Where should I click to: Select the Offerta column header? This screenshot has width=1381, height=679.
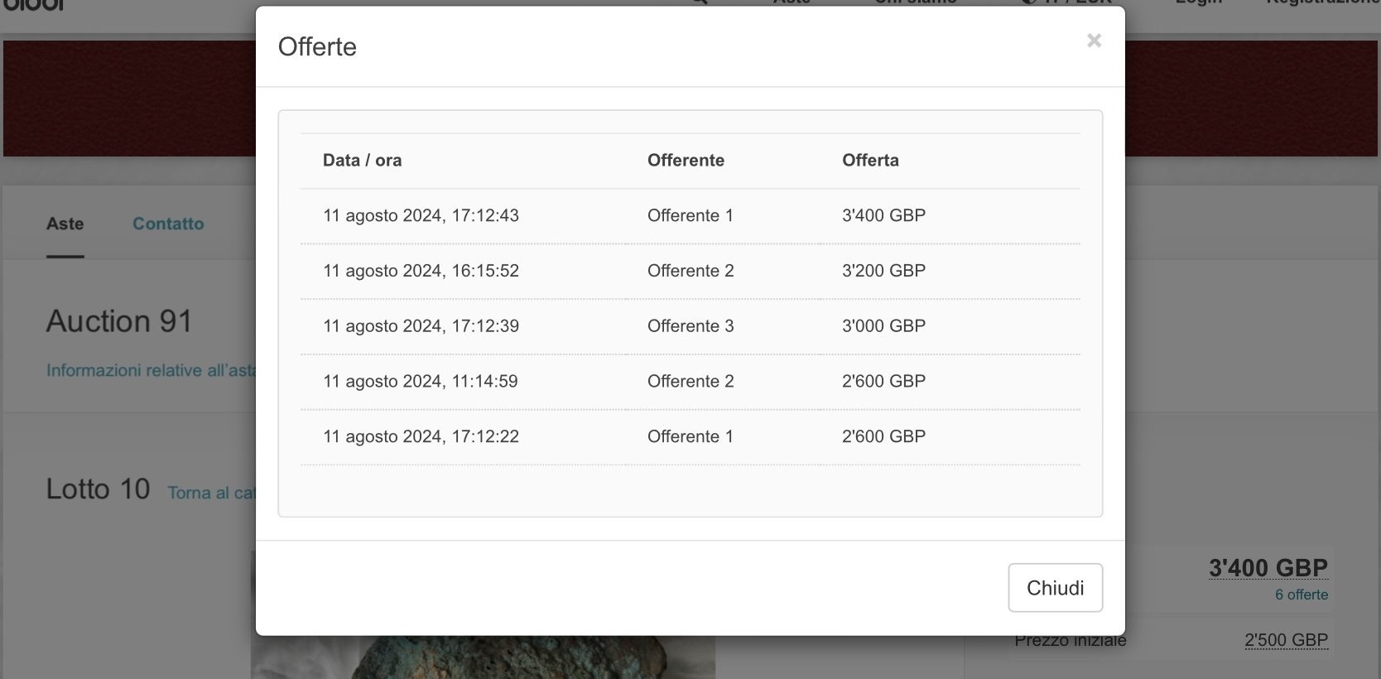point(870,161)
